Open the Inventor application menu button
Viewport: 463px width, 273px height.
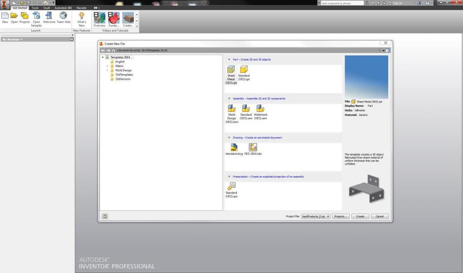tap(4, 5)
